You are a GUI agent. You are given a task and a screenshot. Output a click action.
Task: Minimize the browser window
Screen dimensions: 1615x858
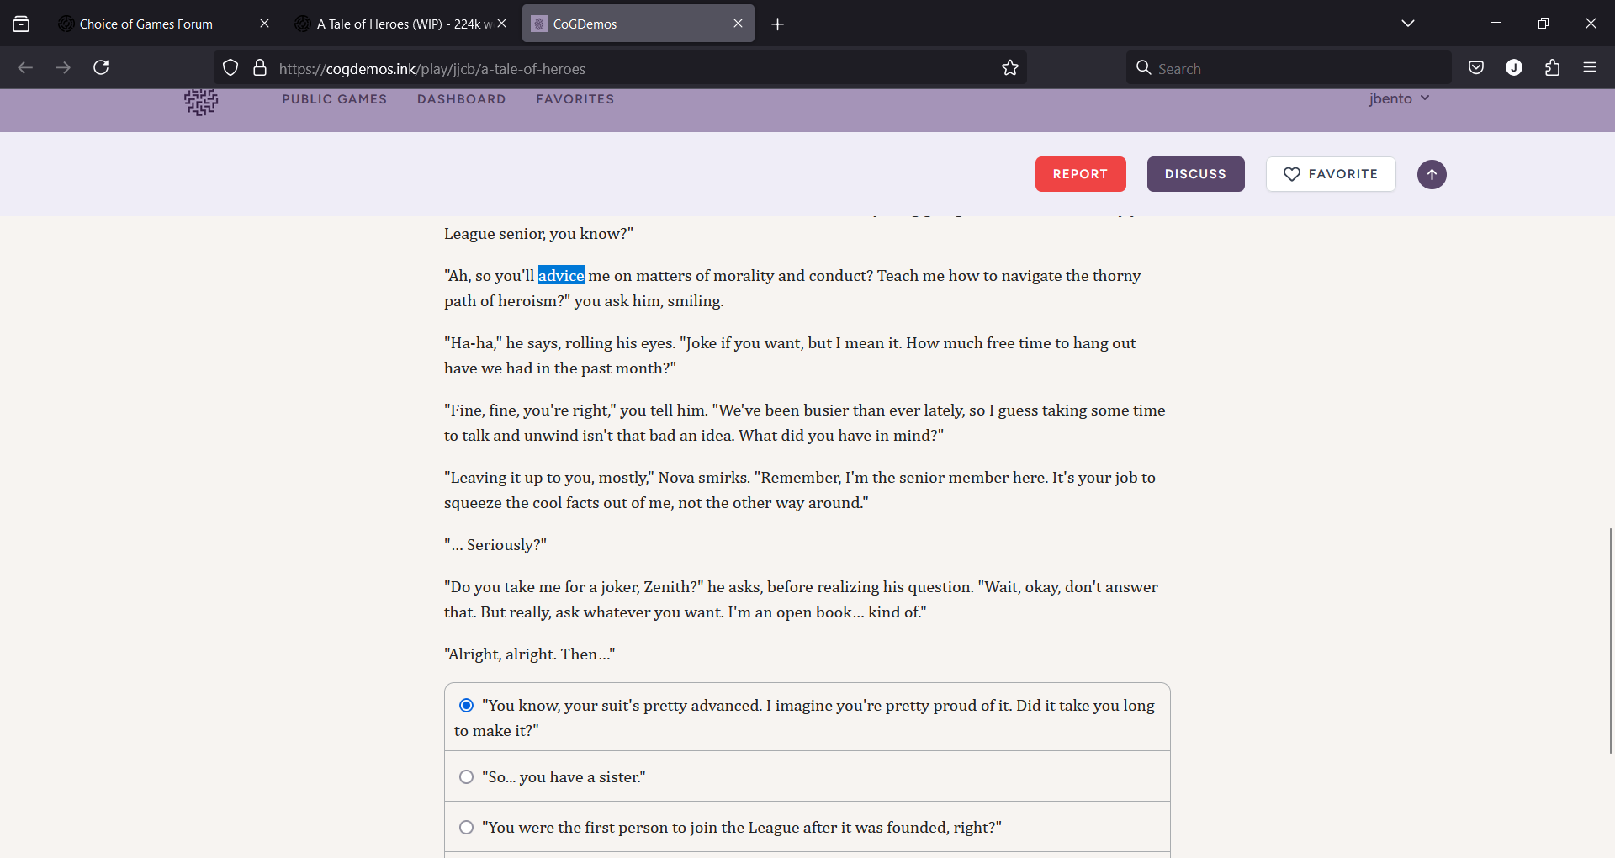coord(1496,23)
